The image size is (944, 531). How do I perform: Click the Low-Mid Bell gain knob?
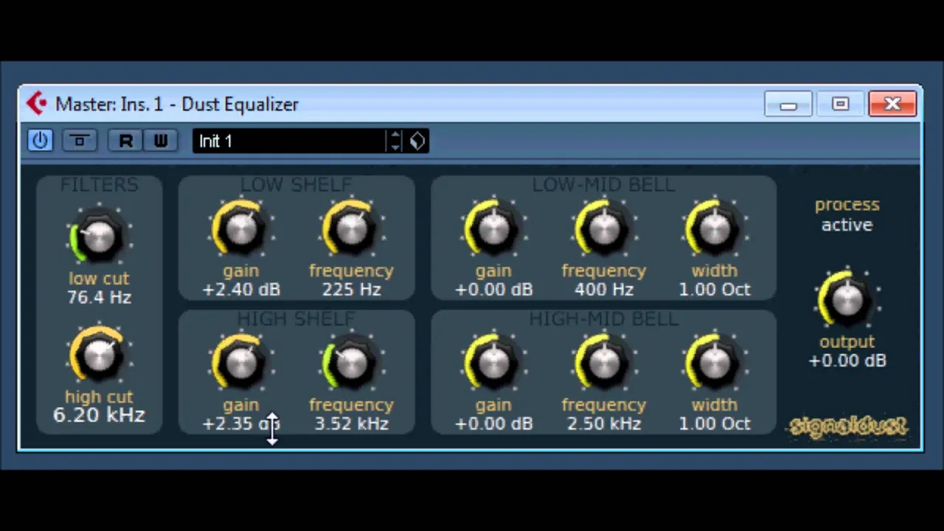[493, 229]
